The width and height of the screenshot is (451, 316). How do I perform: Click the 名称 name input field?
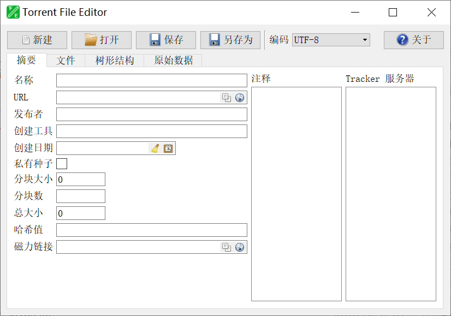(x=152, y=81)
